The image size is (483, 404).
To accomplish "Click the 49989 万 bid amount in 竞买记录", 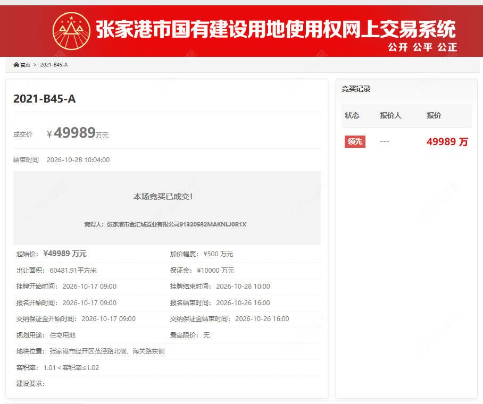I will click(x=447, y=141).
